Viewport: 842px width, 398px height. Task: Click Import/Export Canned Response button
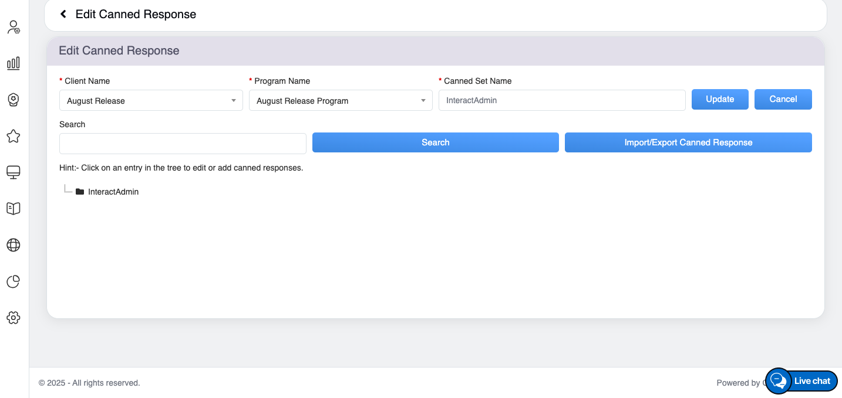tap(688, 142)
